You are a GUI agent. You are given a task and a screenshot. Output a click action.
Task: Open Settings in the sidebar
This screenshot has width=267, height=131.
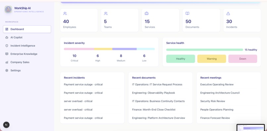27,70
